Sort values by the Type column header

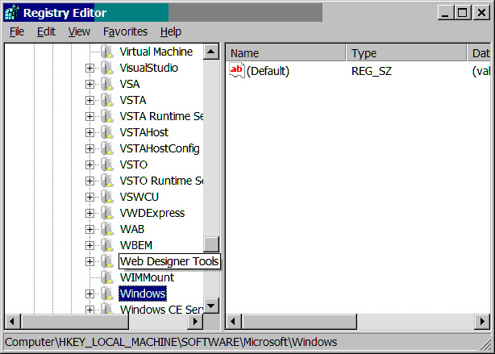point(406,53)
